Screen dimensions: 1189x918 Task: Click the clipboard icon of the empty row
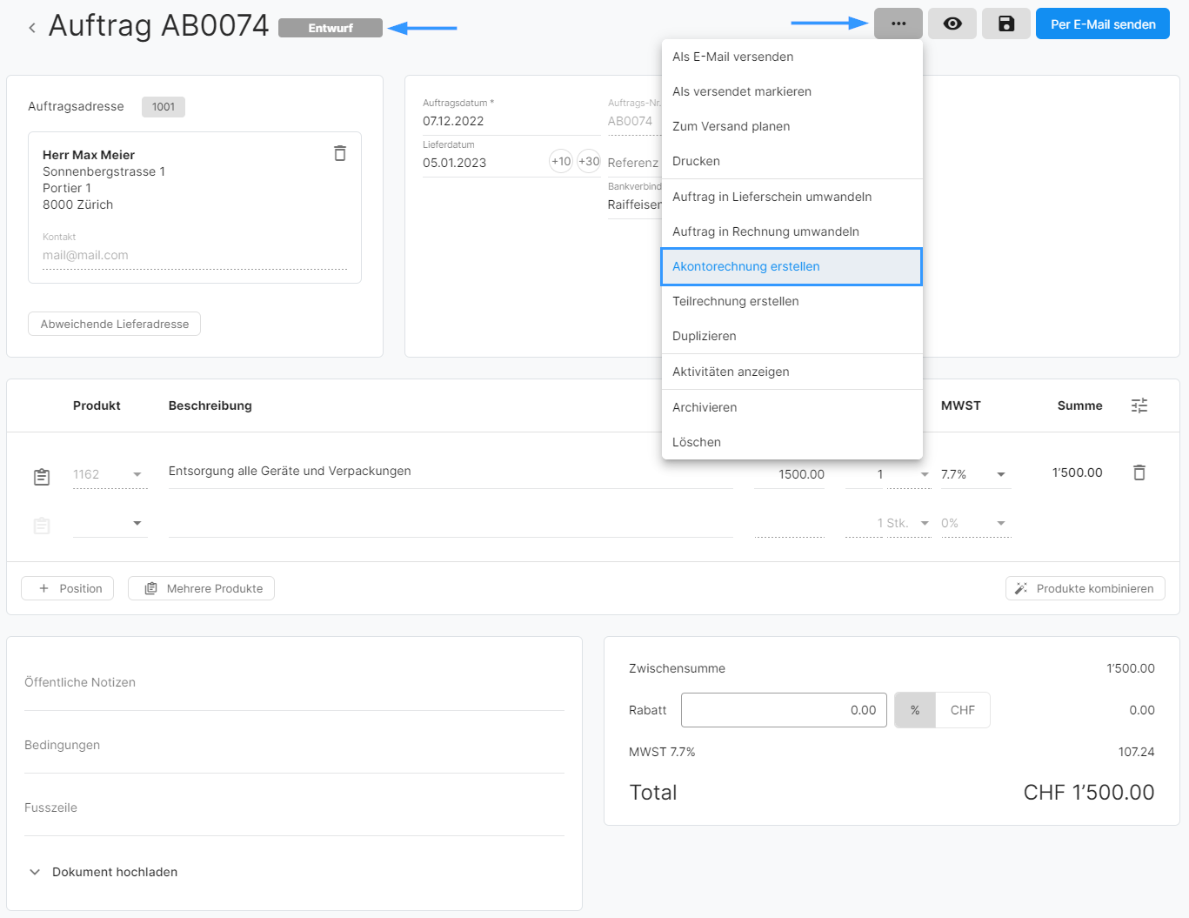click(x=42, y=526)
